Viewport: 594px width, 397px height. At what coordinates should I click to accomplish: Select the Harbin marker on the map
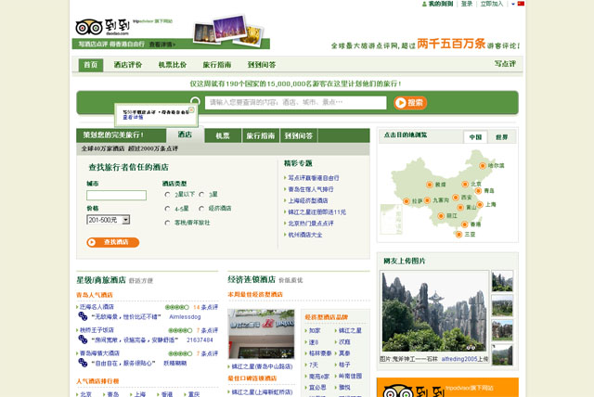tap(484, 165)
